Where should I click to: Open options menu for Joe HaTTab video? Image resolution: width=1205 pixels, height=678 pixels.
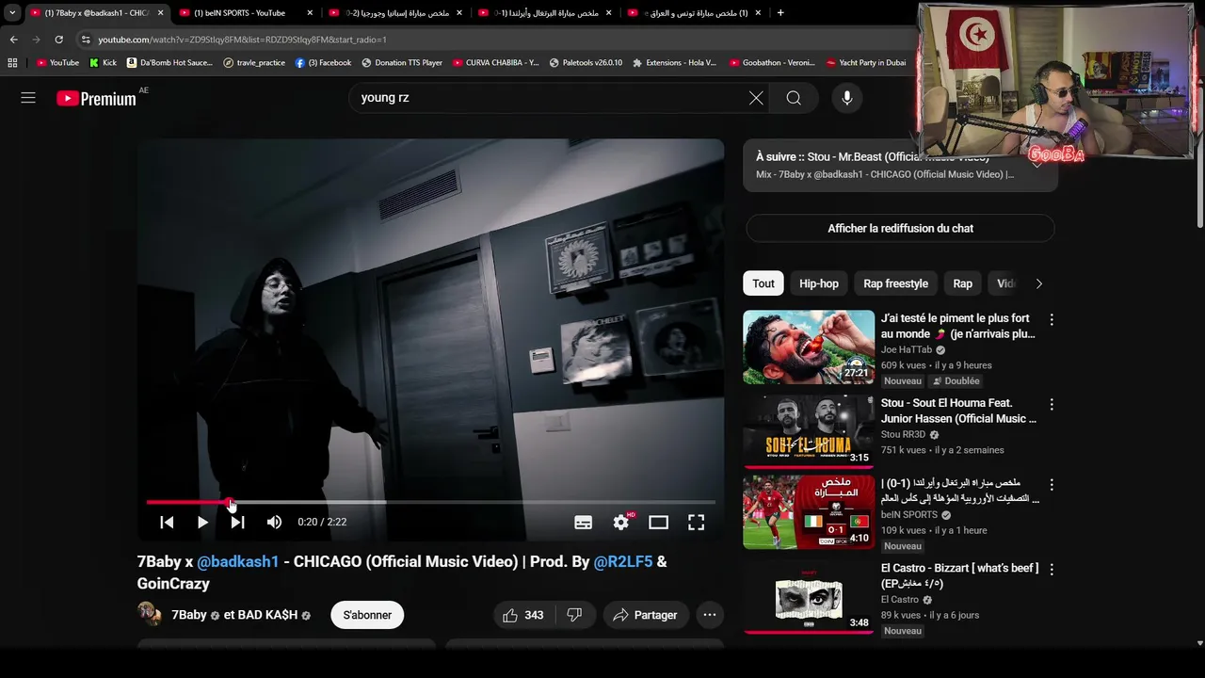(1052, 320)
